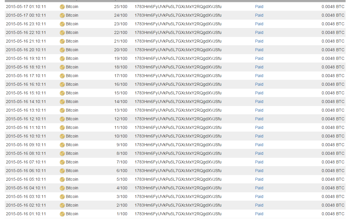Select wallet address in the 5/100 row
Image resolution: width=348 pixels, height=220 pixels.
pyautogui.click(x=178, y=179)
